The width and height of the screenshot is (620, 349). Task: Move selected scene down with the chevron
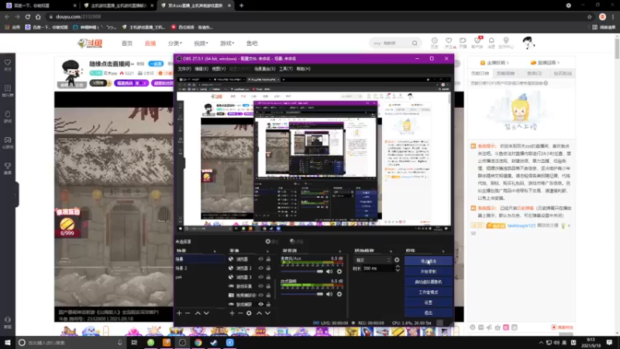206,313
